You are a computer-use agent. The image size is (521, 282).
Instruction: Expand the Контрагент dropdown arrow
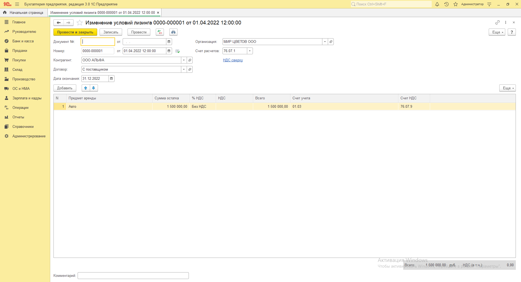184,60
